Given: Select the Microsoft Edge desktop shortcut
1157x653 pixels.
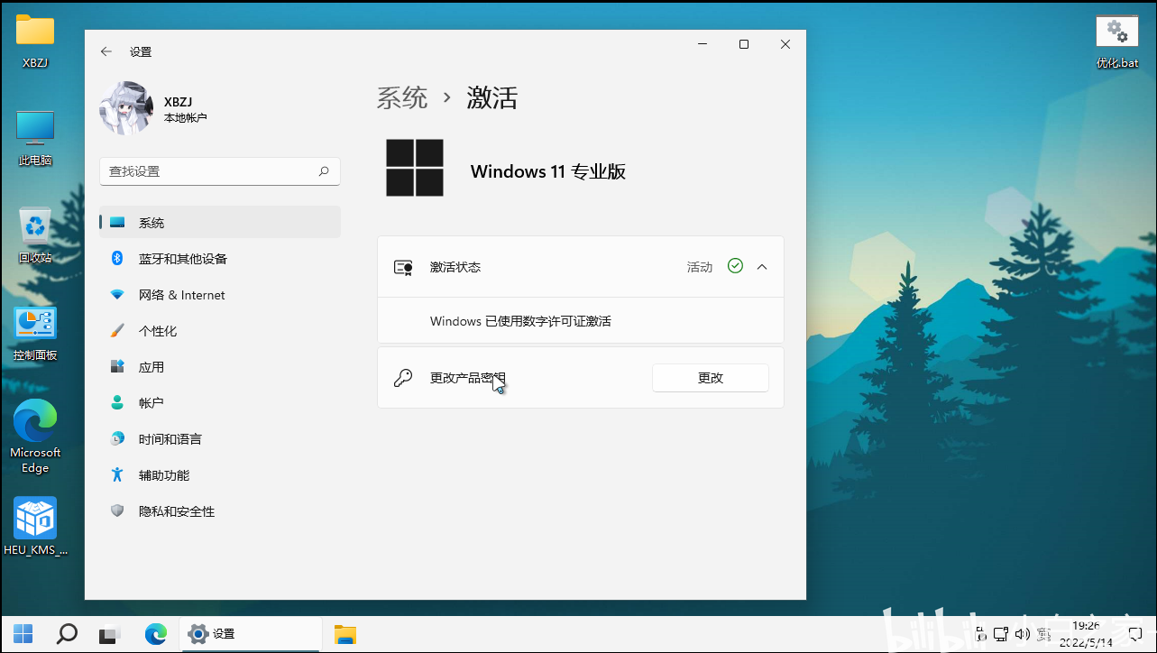Looking at the screenshot, I should coord(35,437).
